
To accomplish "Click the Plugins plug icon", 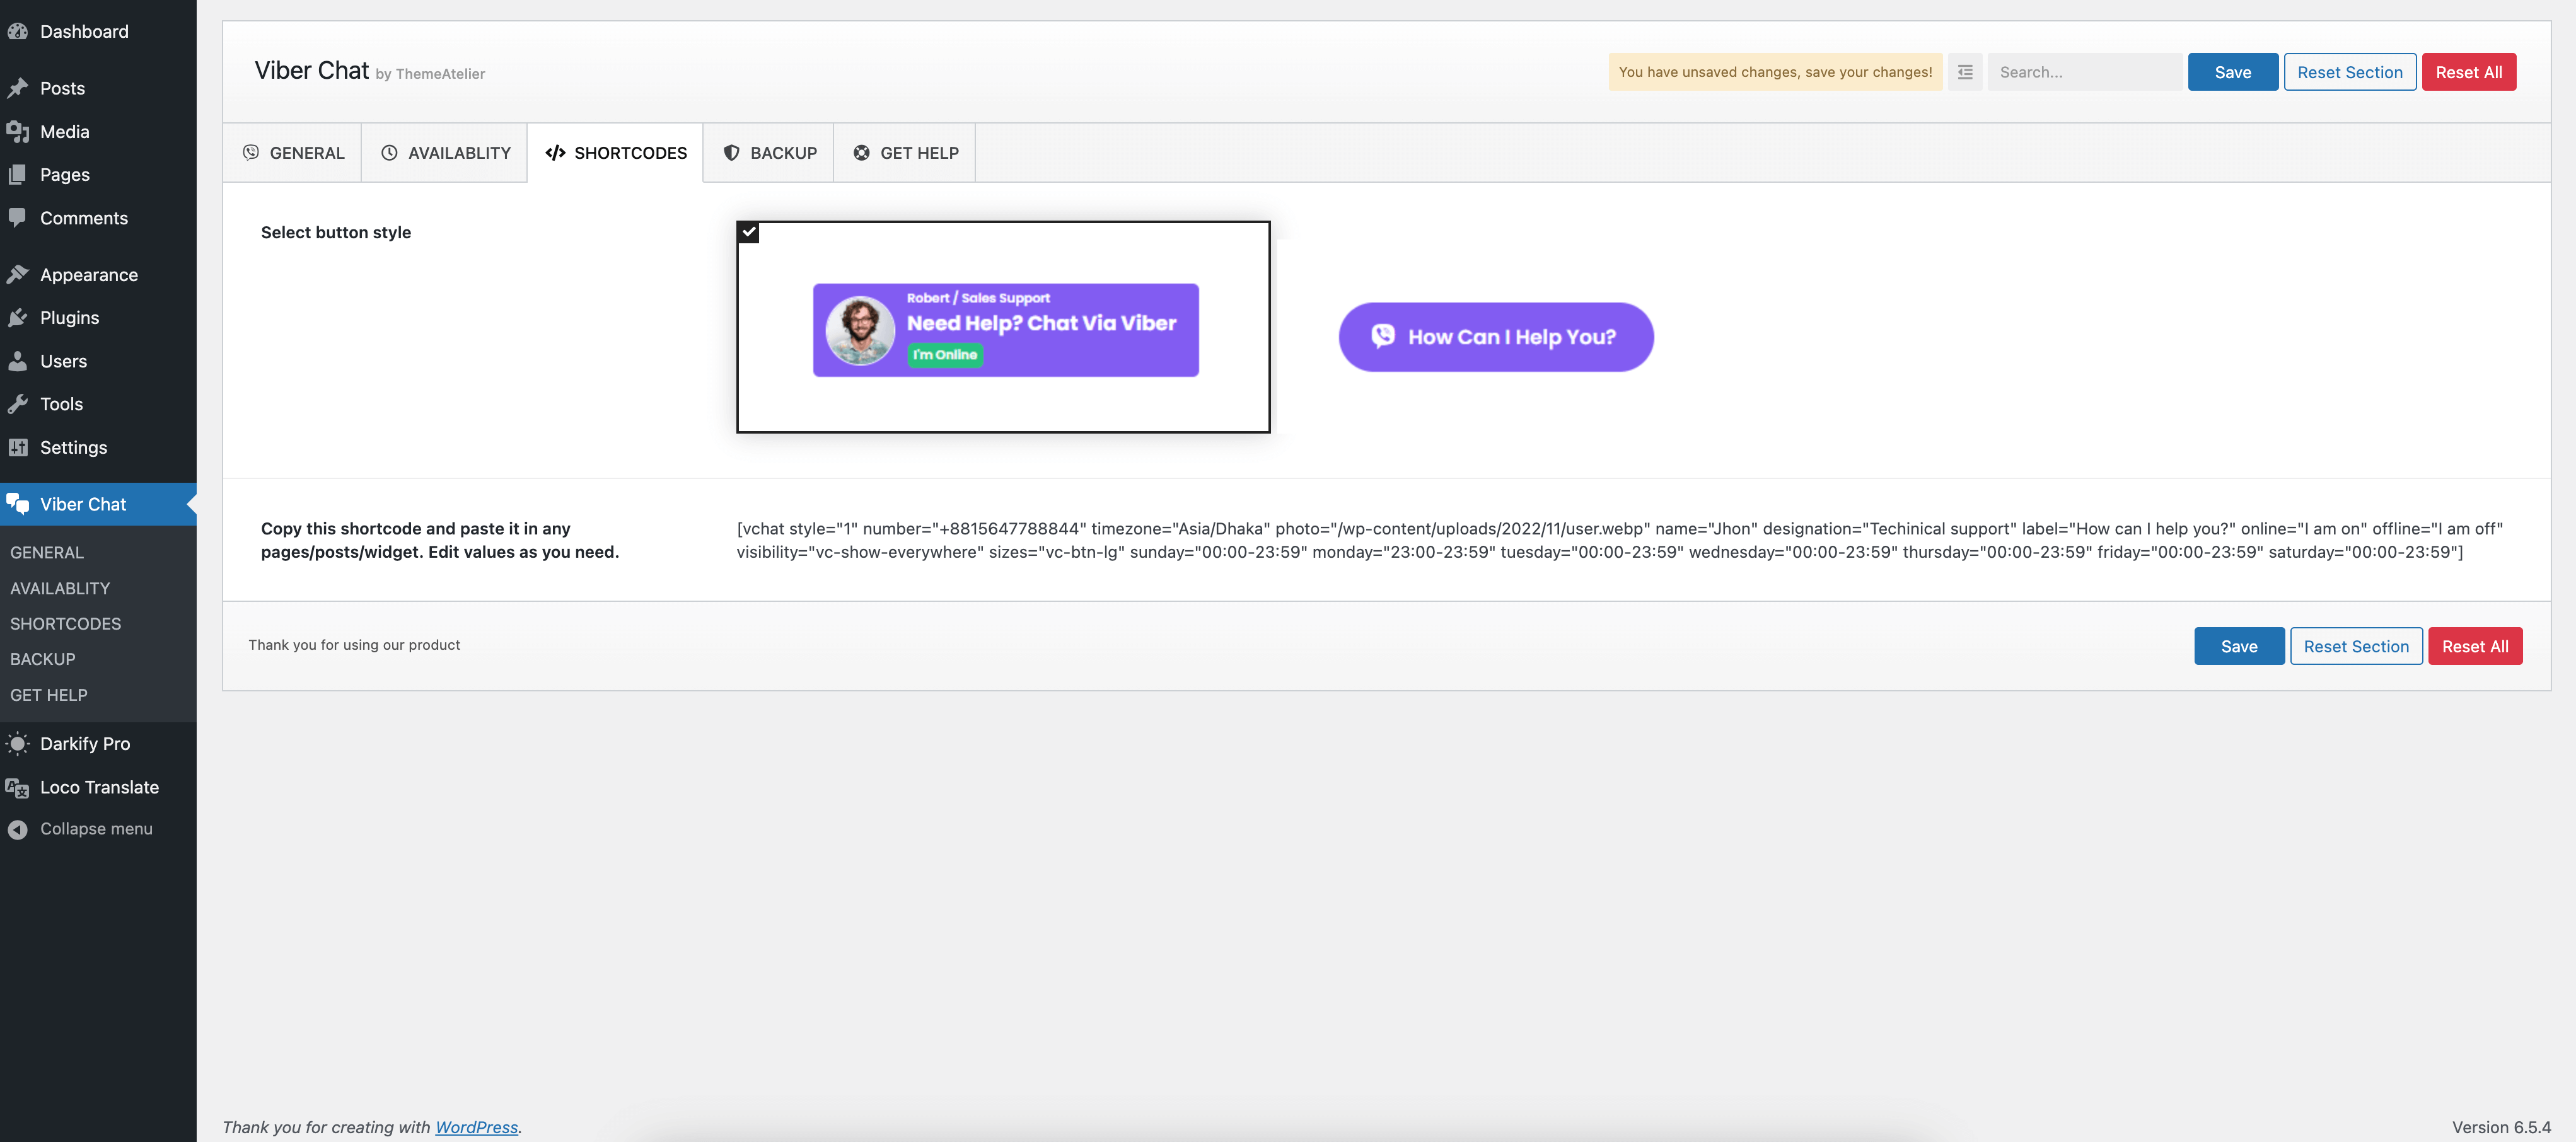I will click(x=17, y=317).
